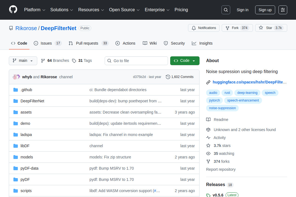Follow the huggingface.co spaces link
This screenshot has width=296, height=197.
coord(250,82)
